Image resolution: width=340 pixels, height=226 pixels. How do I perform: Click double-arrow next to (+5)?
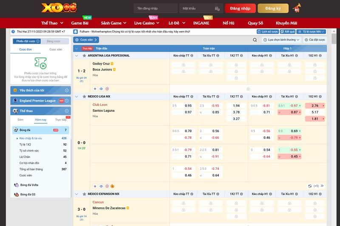pyautogui.click(x=322, y=186)
